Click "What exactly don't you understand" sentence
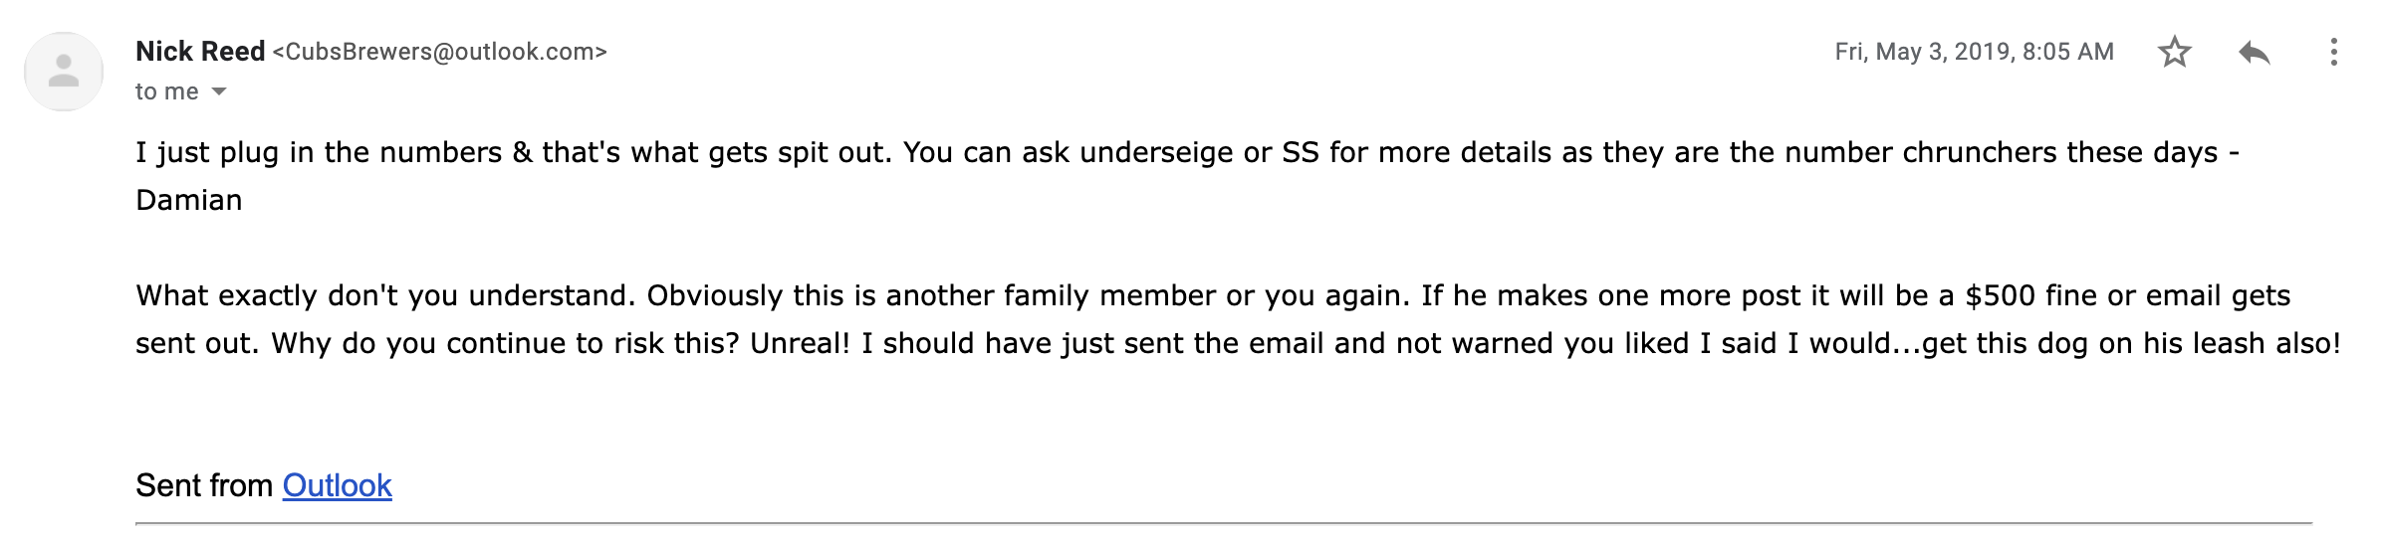Viewport: 2382px width, 545px height. point(384,295)
